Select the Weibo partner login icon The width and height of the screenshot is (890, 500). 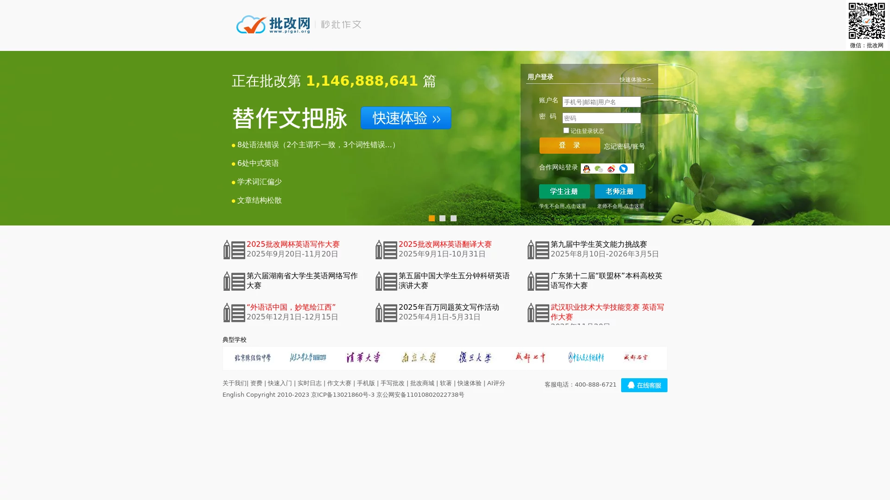click(x=611, y=169)
